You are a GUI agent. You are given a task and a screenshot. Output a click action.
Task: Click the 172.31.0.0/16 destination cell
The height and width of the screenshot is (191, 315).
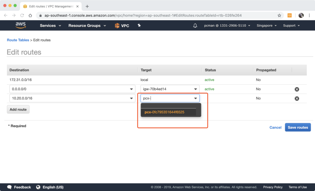click(x=21, y=80)
